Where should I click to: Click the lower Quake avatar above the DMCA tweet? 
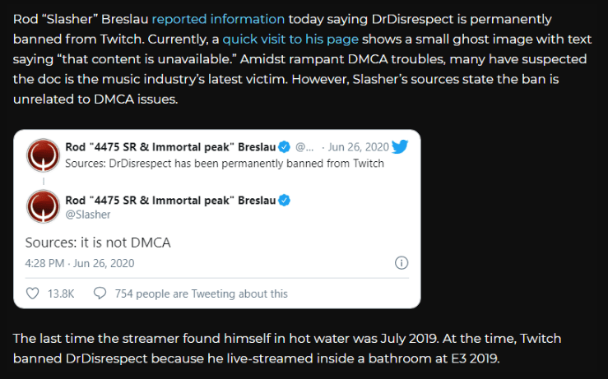43,206
